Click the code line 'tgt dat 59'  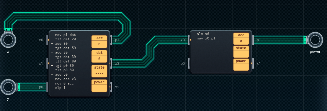tap(66, 48)
